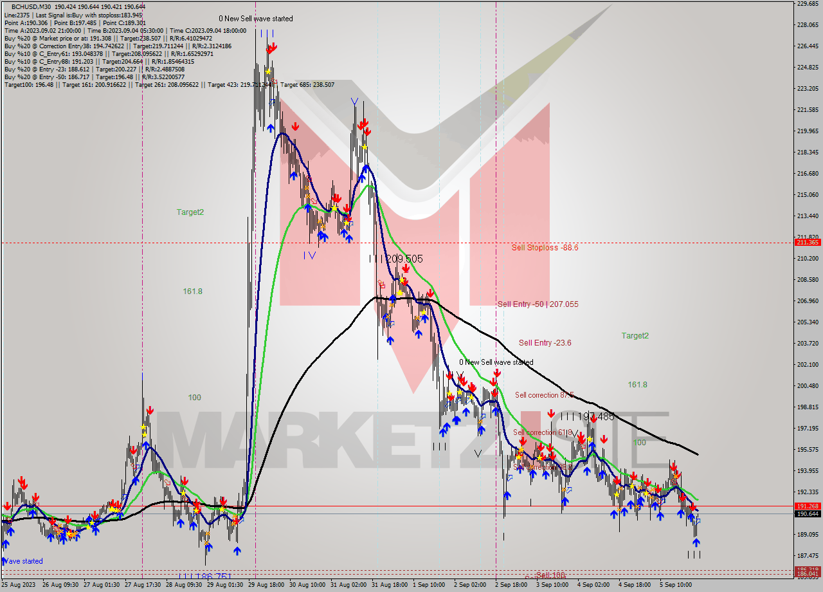Click the red 211.365 price tag

(808, 243)
